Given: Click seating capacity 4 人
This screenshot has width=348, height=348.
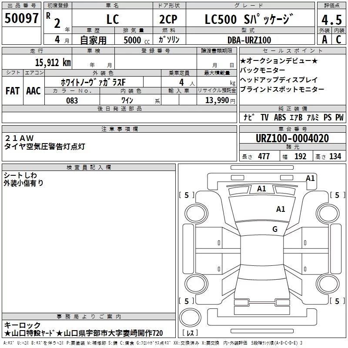Looking at the screenshot, I should point(187,82).
